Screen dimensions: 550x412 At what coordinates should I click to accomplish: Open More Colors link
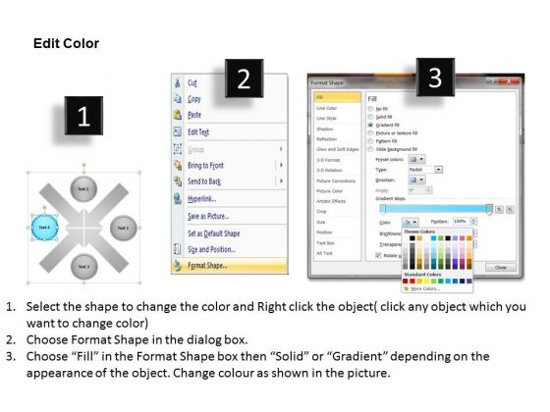pos(424,288)
